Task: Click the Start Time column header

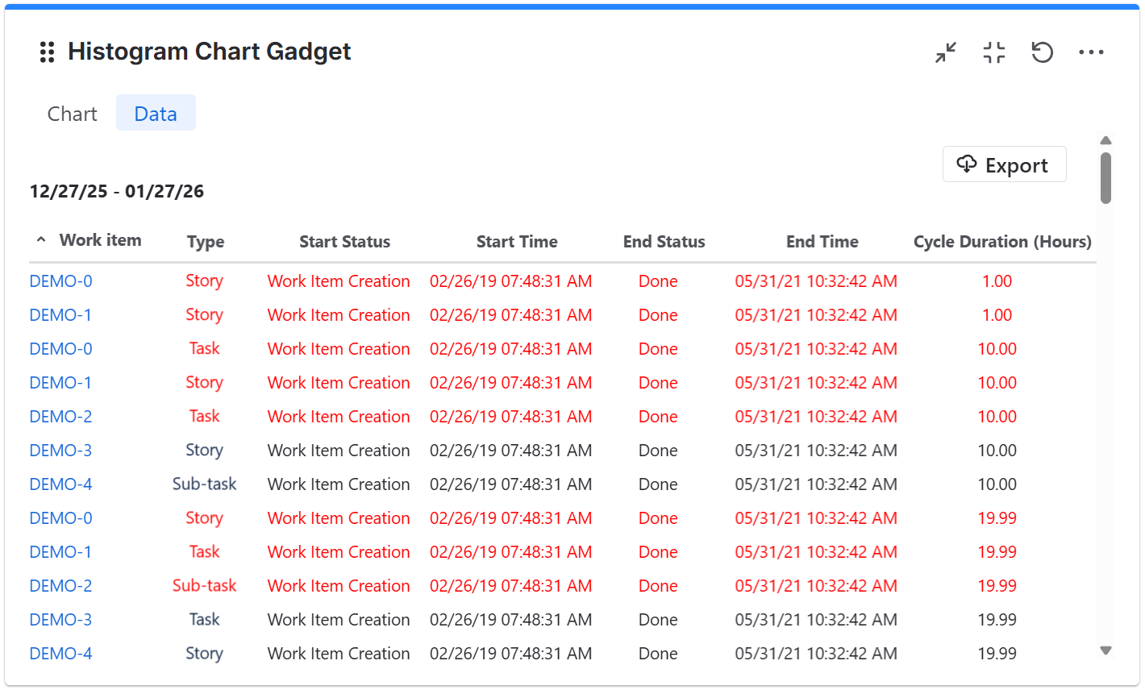Action: (517, 240)
